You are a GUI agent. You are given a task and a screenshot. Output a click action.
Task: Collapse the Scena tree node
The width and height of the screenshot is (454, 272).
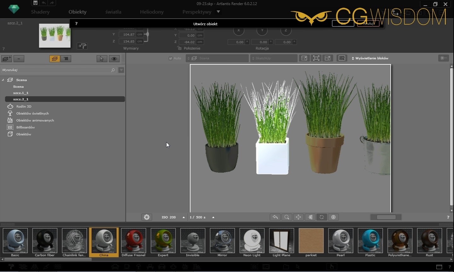click(3, 80)
